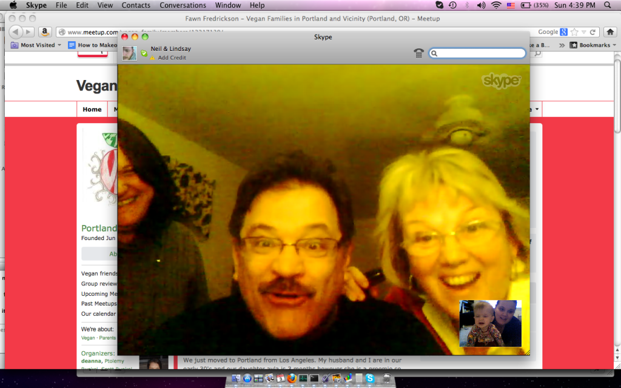Click the Time Machine menu bar icon

click(x=452, y=5)
